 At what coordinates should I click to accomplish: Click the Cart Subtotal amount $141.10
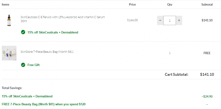coord(207,75)
